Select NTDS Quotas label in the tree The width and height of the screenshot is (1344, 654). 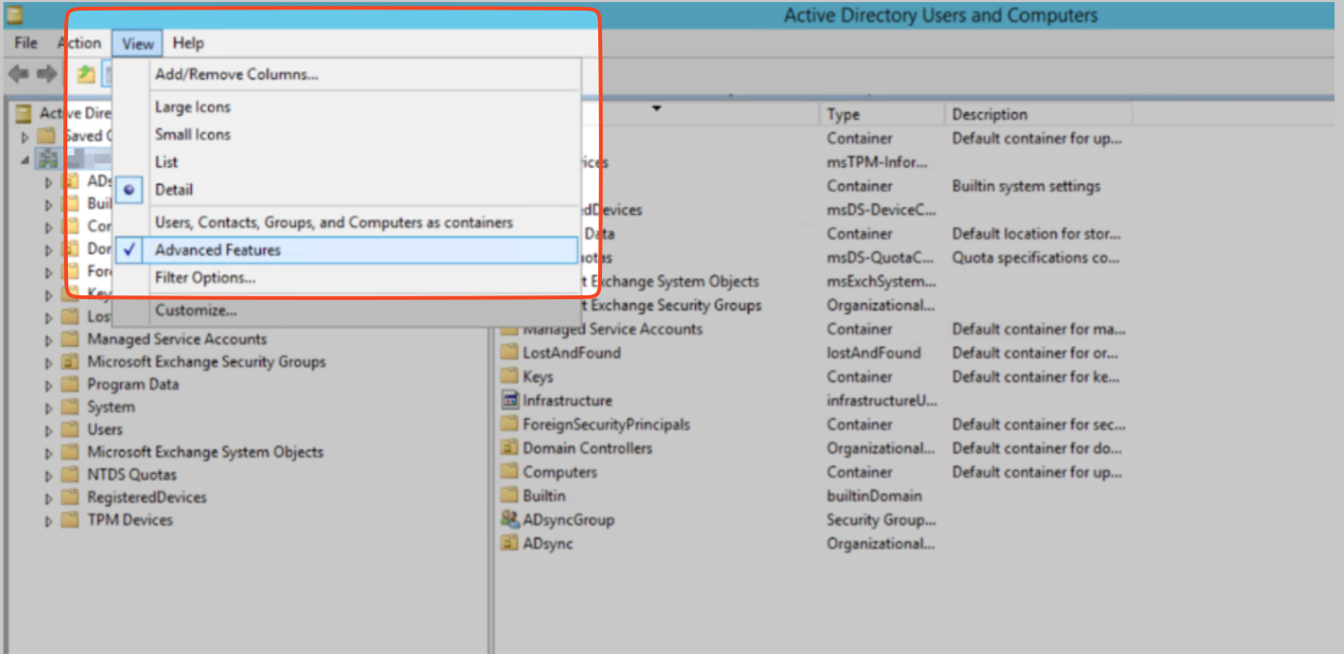point(132,475)
